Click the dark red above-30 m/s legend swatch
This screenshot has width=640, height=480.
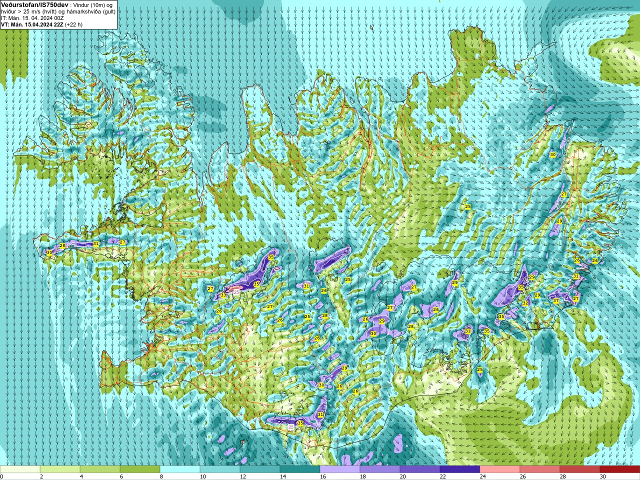pyautogui.click(x=620, y=469)
